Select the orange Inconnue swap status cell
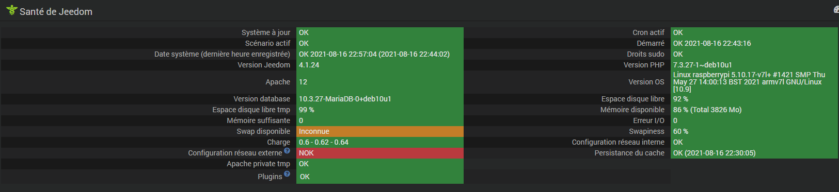839x192 pixels. coord(380,131)
